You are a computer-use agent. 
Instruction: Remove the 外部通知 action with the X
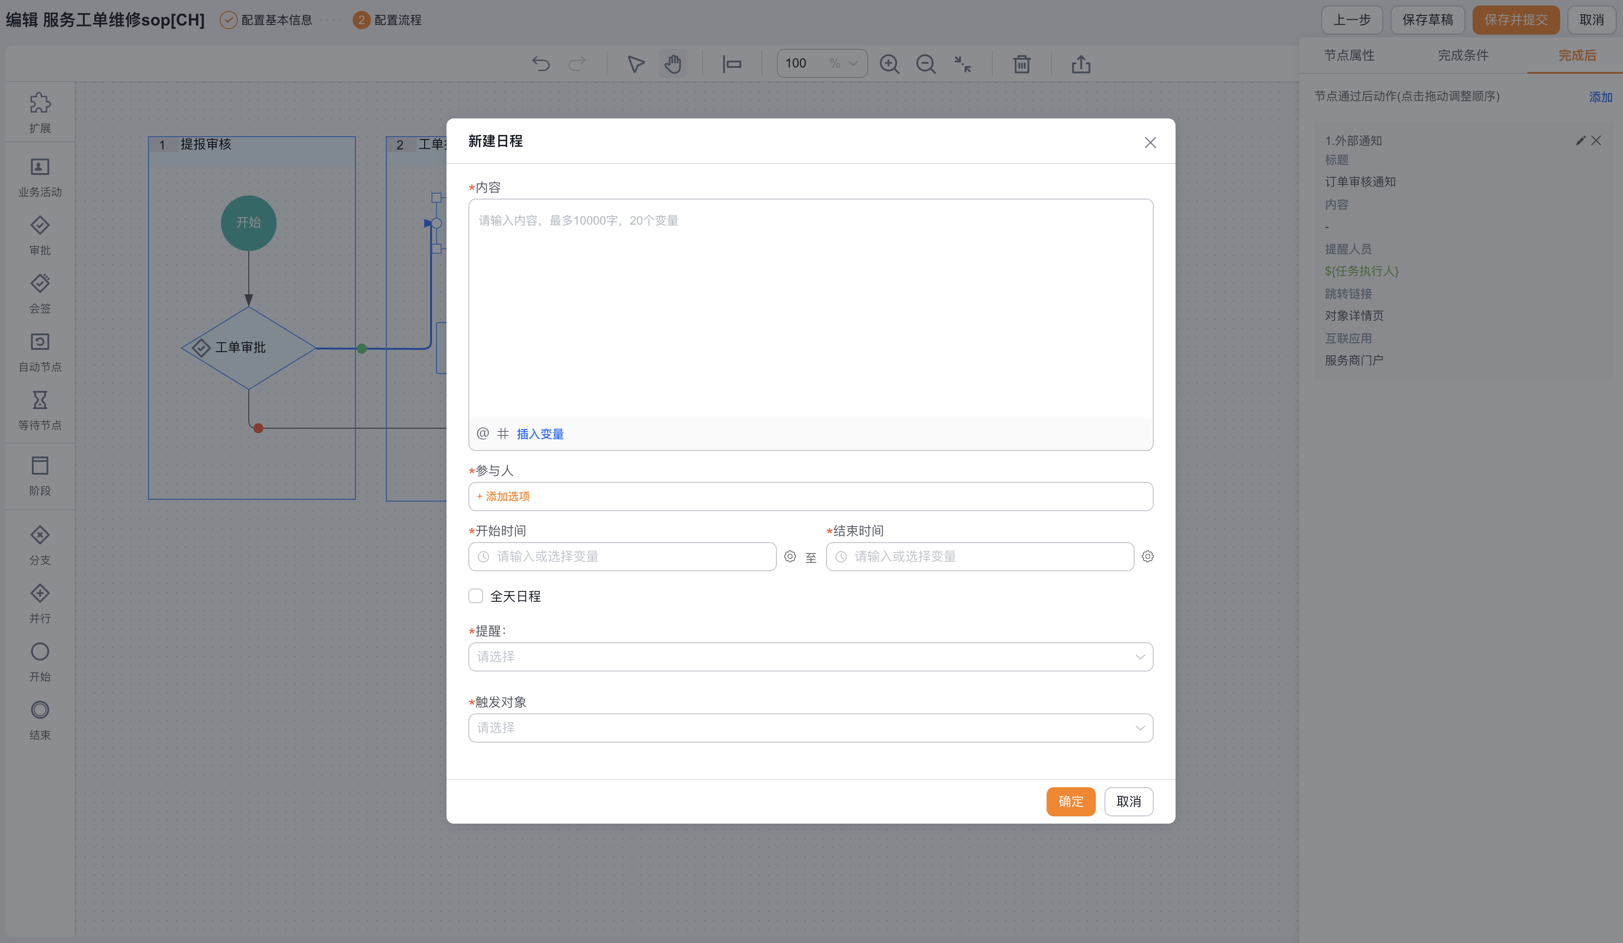(x=1595, y=140)
